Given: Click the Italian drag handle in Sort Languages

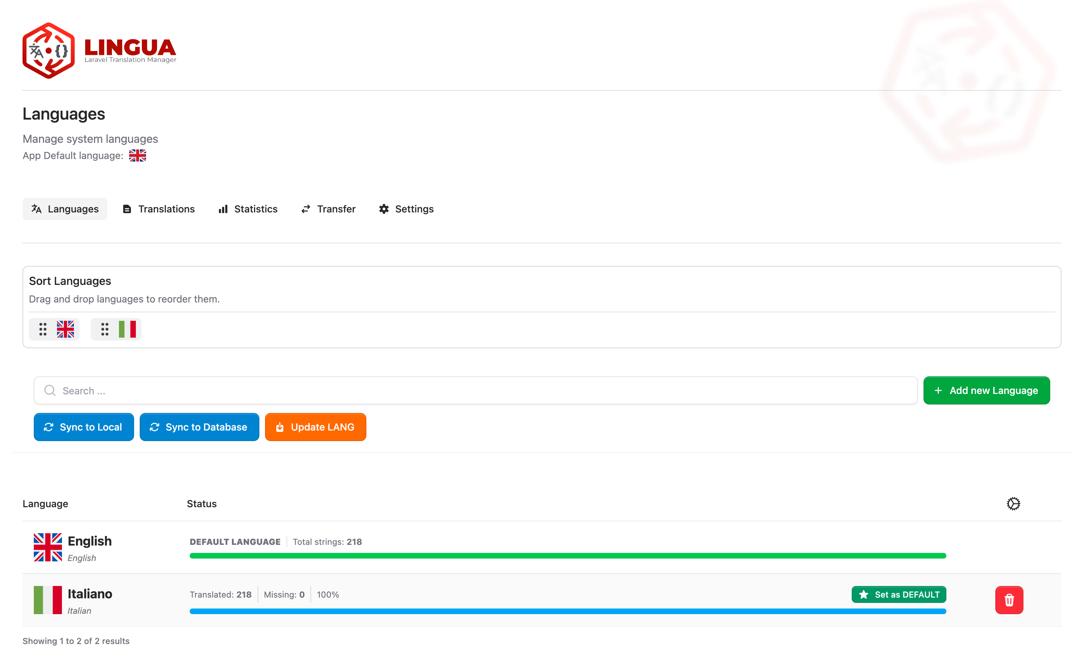Looking at the screenshot, I should click(x=105, y=329).
